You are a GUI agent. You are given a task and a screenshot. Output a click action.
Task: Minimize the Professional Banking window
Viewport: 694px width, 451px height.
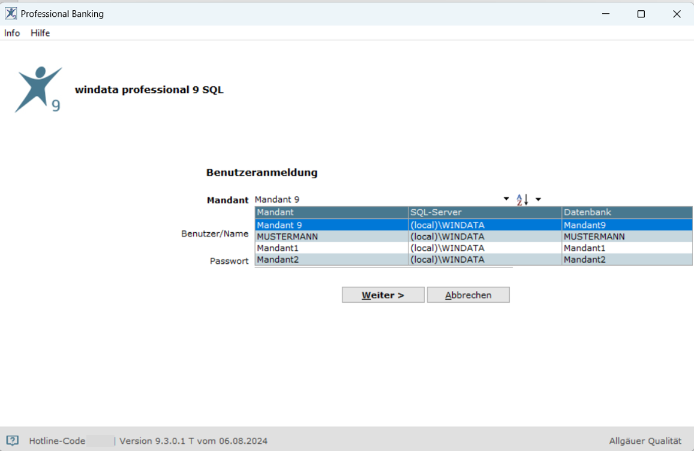(606, 14)
